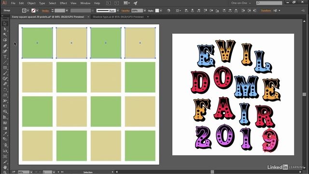Select the Mesh tool
Viewport: 309px width, 174px height.
click(5, 123)
